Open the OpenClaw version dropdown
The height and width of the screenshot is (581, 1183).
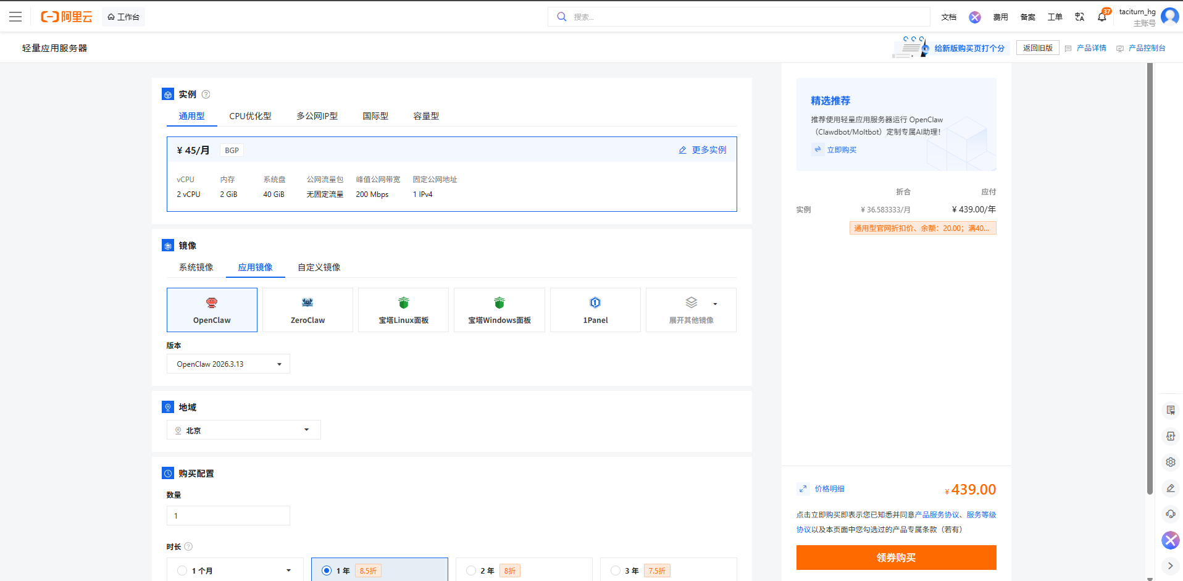click(228, 364)
